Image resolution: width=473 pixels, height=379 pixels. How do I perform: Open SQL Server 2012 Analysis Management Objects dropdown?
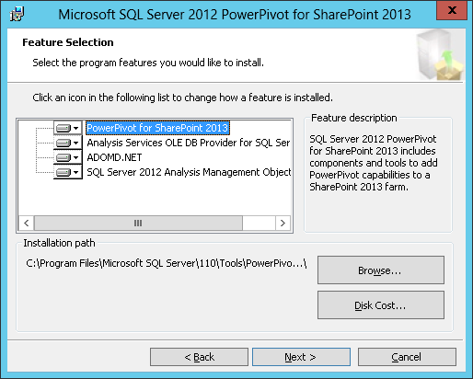[68, 172]
